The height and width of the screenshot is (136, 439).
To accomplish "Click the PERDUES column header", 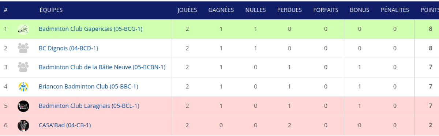I will [x=289, y=10].
